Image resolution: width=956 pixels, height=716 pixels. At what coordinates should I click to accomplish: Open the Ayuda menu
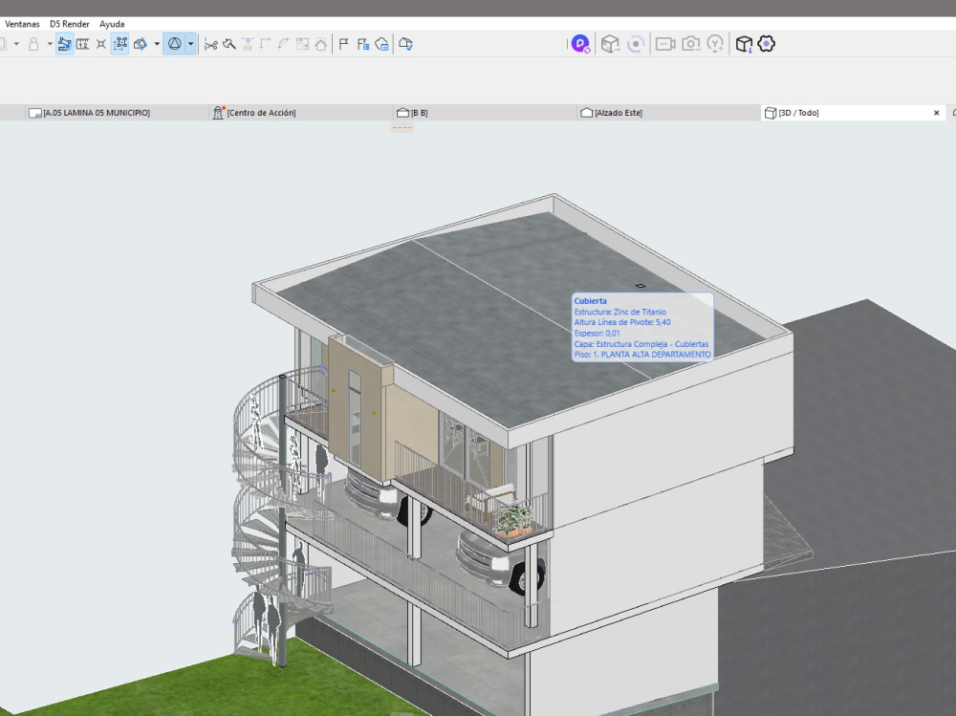pyautogui.click(x=112, y=24)
